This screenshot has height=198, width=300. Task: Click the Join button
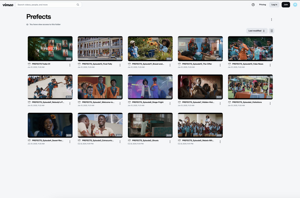pyautogui.click(x=285, y=5)
